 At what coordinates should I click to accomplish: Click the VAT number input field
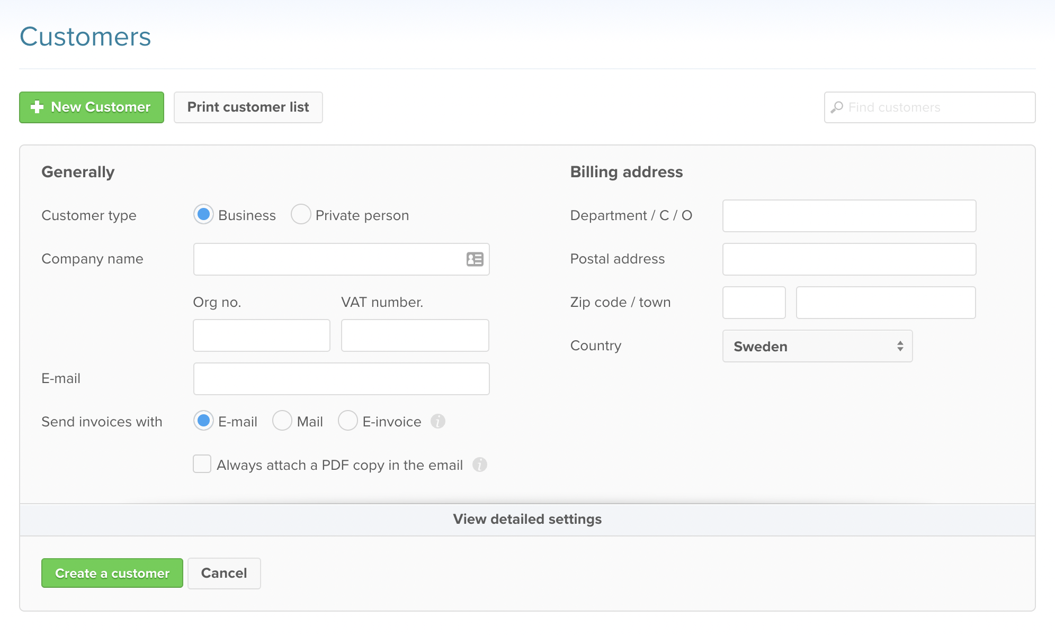(415, 335)
